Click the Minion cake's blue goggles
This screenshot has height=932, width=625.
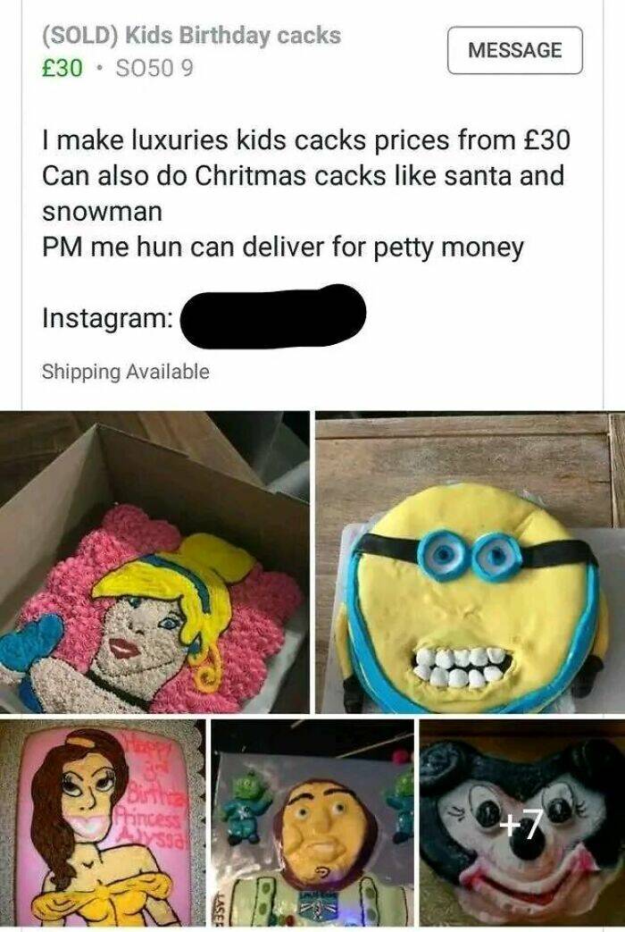[466, 548]
